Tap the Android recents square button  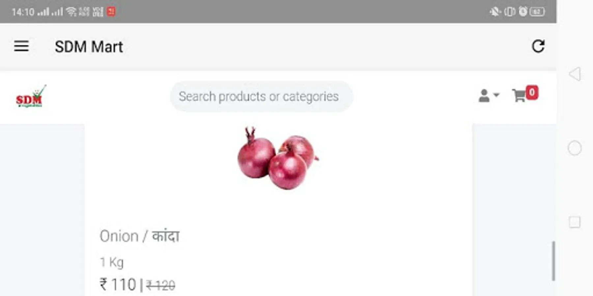(x=575, y=222)
